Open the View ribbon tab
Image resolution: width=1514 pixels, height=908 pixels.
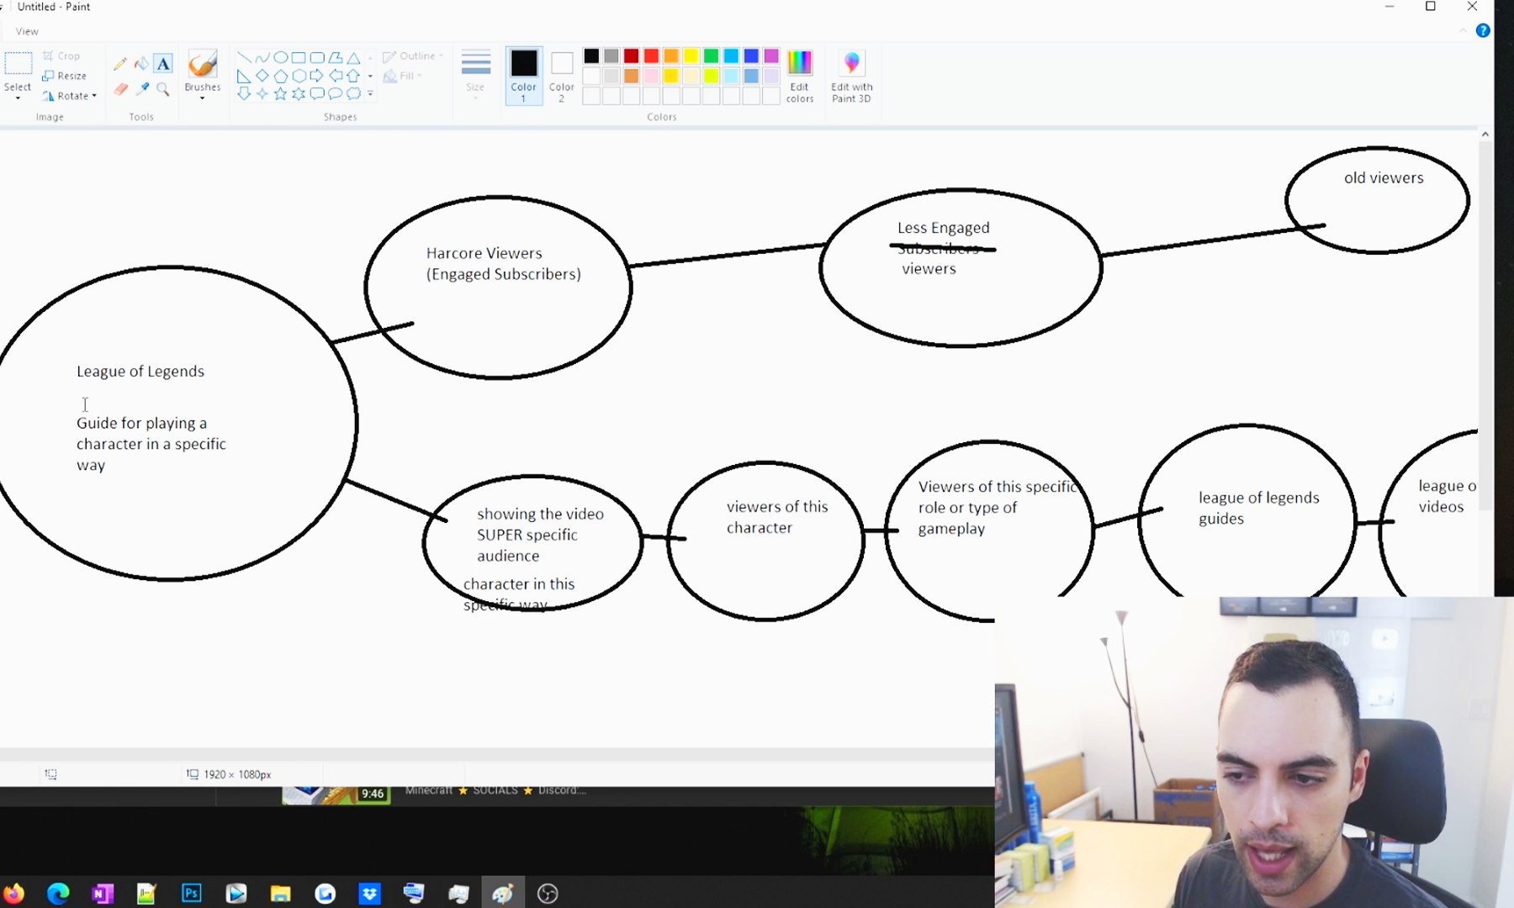pyautogui.click(x=27, y=31)
